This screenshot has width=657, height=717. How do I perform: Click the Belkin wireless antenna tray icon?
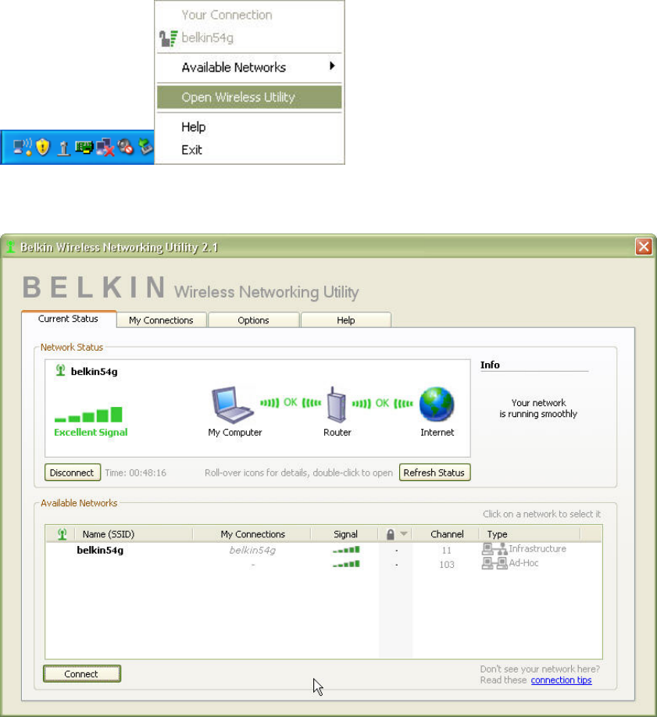[x=63, y=148]
